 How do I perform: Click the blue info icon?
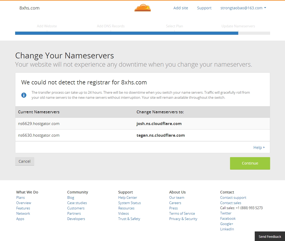point(24,95)
